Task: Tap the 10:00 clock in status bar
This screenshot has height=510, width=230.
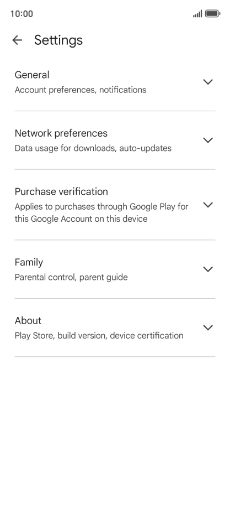Action: coord(22,14)
